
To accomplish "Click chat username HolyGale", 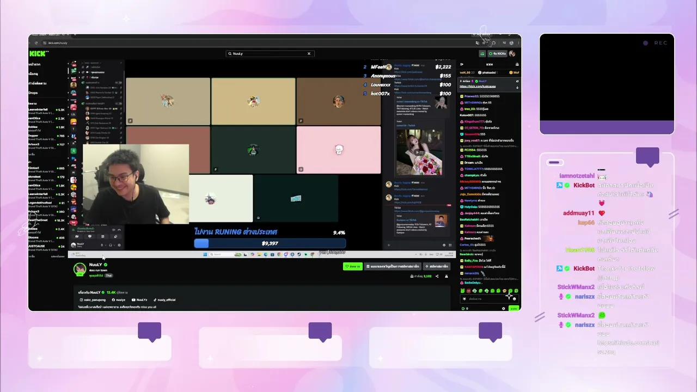I will pos(470,207).
